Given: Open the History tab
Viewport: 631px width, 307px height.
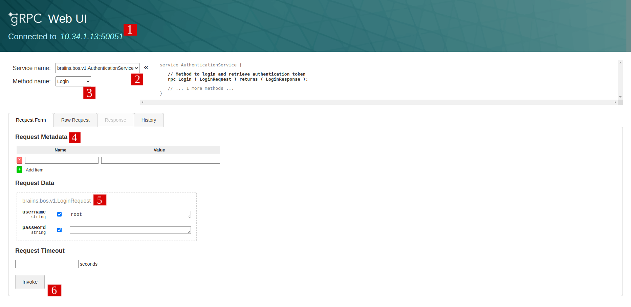Looking at the screenshot, I should [x=149, y=120].
